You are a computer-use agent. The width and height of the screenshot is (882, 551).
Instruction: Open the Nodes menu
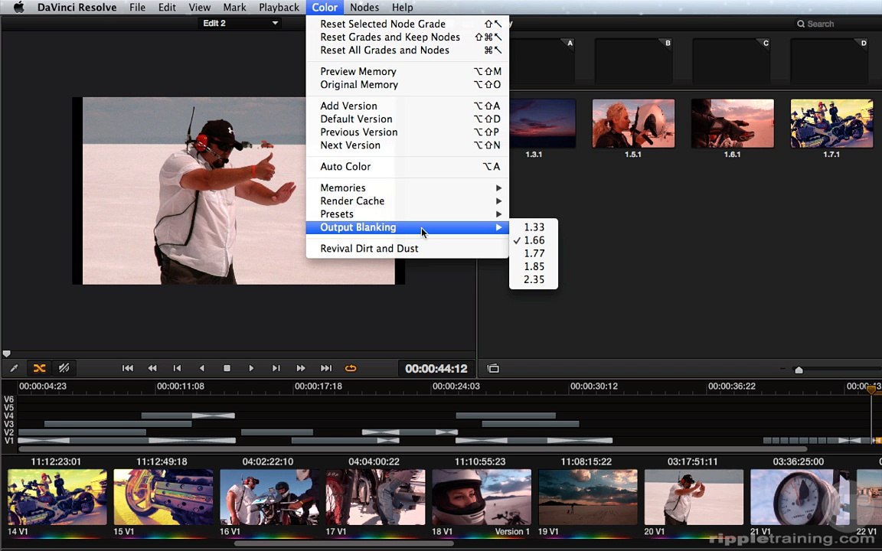pyautogui.click(x=364, y=8)
